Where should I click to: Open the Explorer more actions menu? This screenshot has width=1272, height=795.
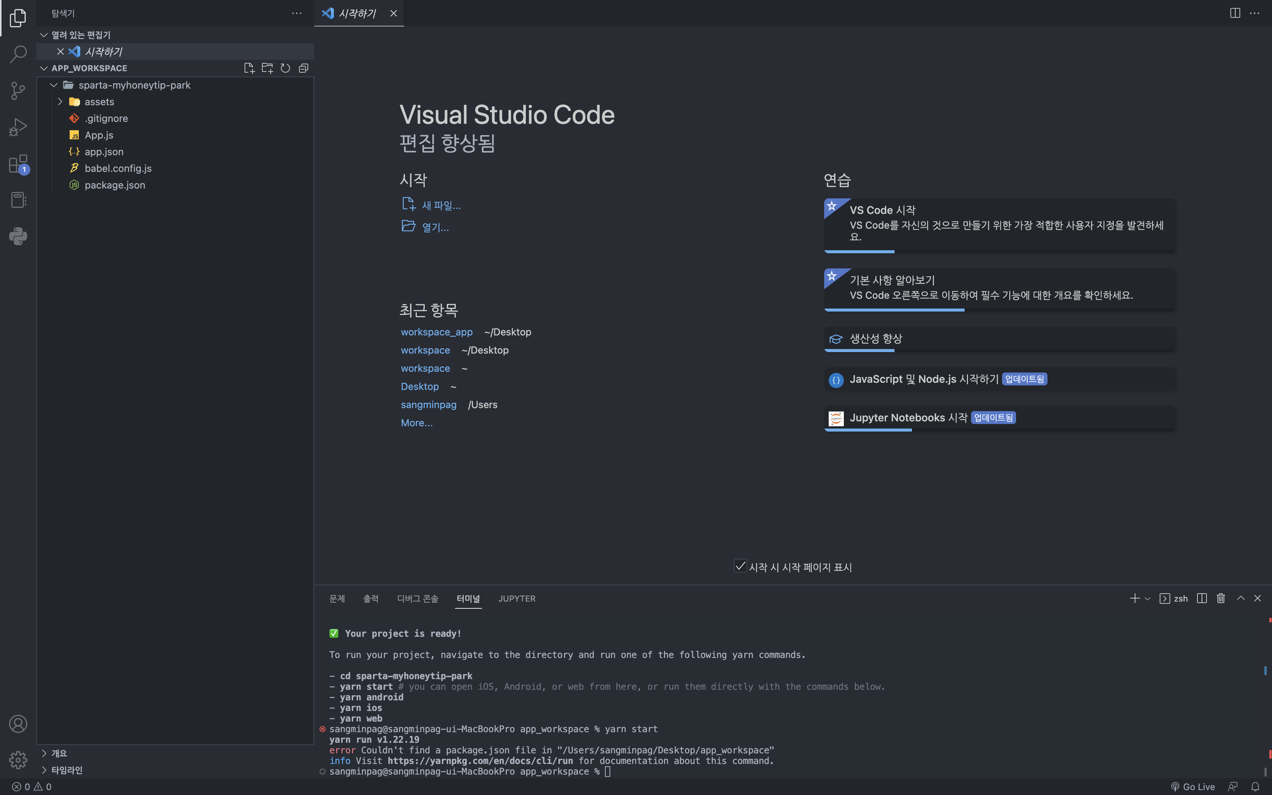(296, 13)
